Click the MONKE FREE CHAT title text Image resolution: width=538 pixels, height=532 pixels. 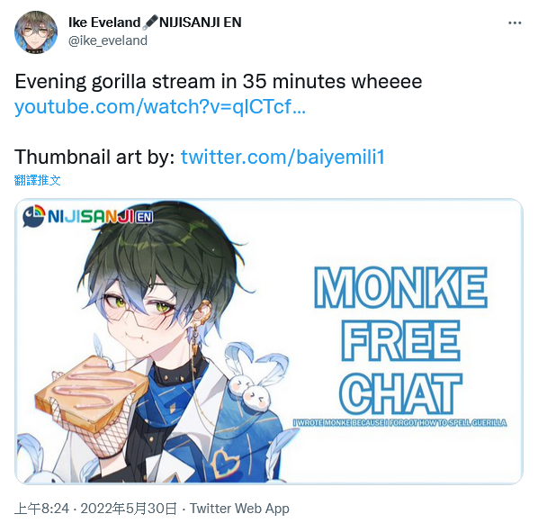[400, 339]
